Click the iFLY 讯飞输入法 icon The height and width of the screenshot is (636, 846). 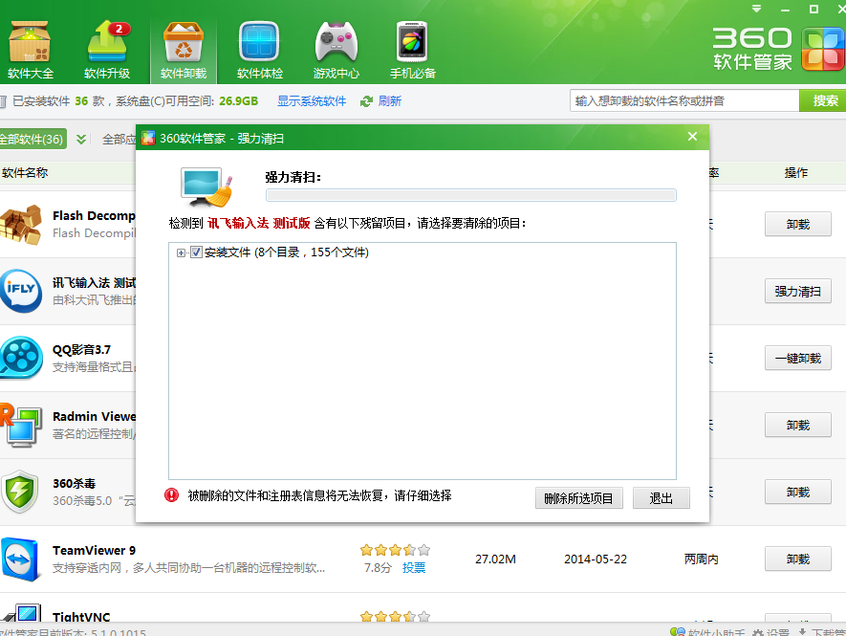click(x=21, y=291)
